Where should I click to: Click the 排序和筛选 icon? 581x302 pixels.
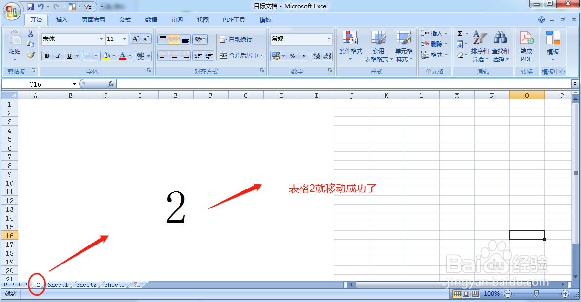480,45
